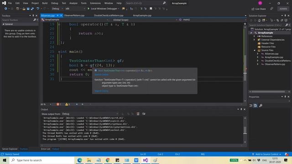Click the Output panel vertical scrollbar

tap(245, 130)
